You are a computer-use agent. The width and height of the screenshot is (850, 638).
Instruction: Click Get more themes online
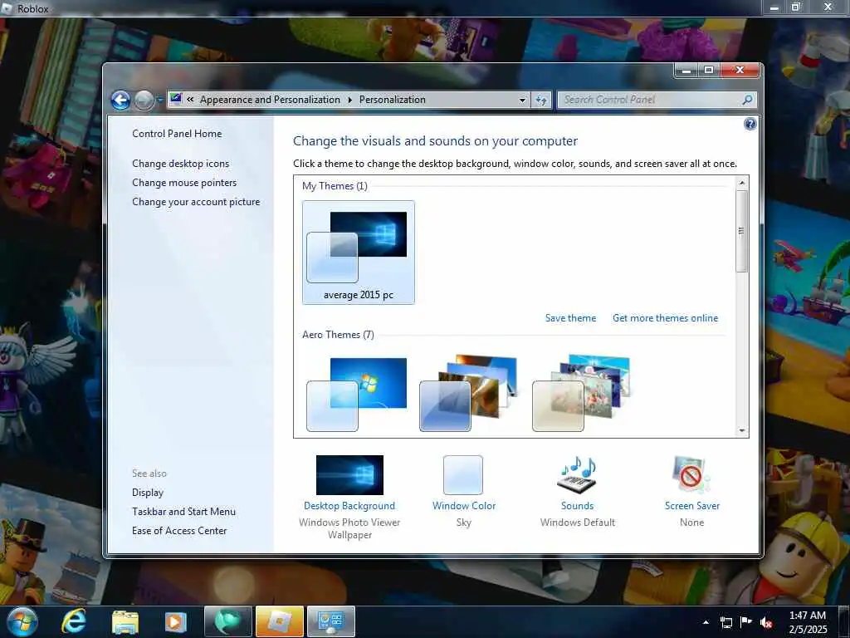[x=665, y=318]
